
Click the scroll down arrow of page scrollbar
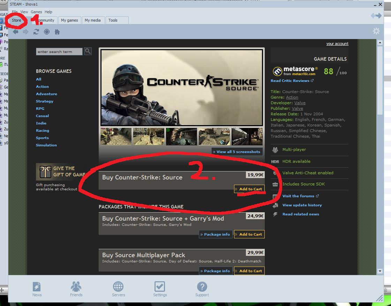tap(379, 271)
